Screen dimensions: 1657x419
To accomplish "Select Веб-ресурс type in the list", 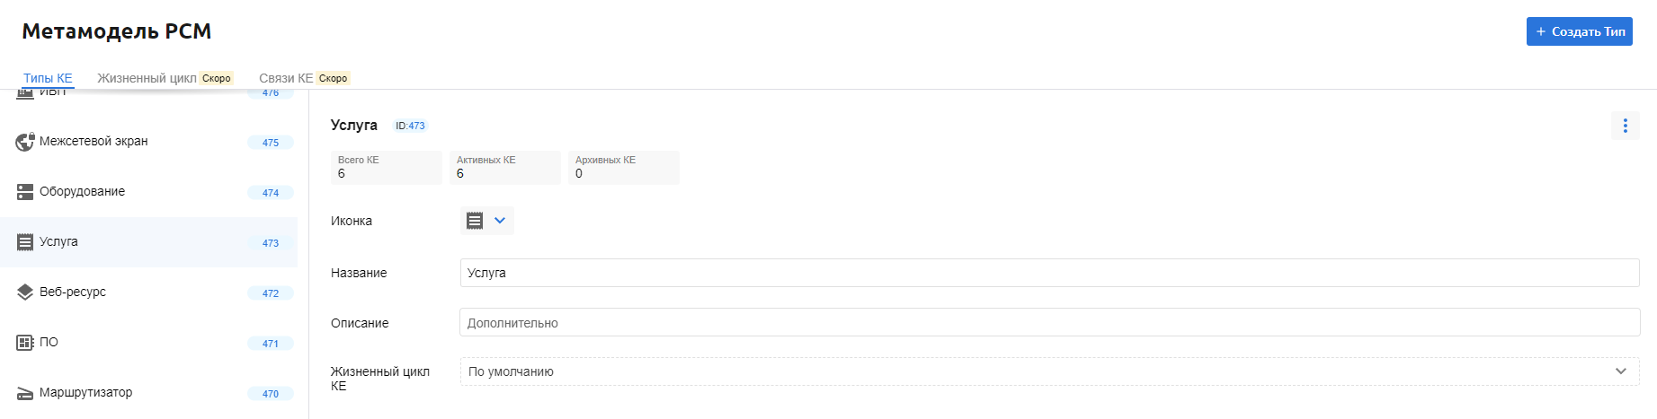I will point(73,292).
